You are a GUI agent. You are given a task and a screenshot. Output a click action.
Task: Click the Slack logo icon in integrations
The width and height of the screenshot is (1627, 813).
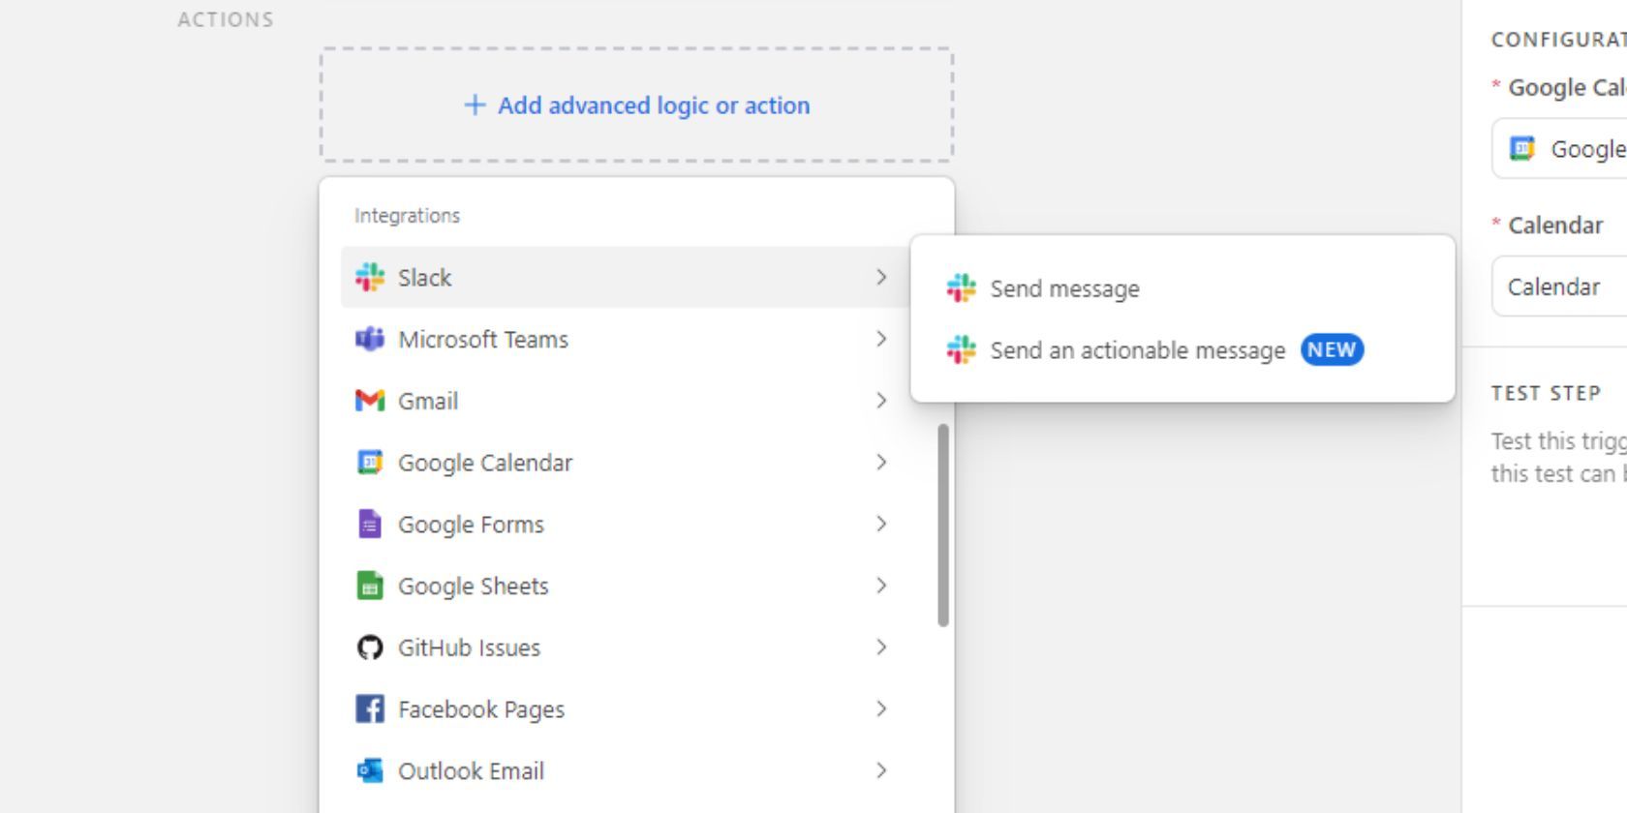click(x=369, y=278)
